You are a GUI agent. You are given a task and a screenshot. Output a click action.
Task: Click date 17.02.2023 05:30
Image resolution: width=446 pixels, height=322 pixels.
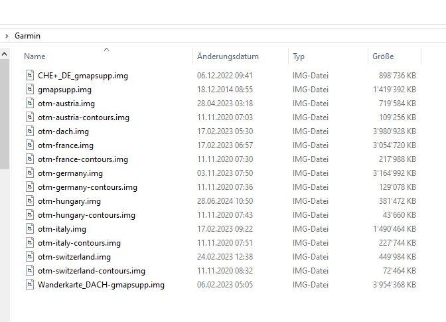coord(225,131)
